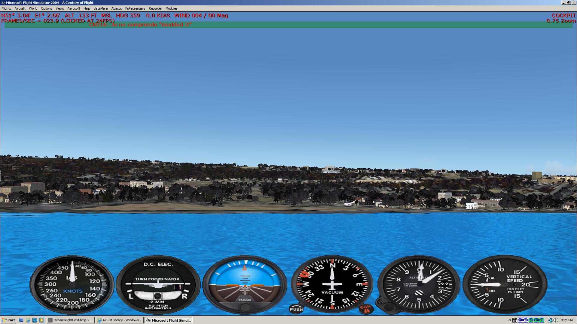The image size is (577, 324).
Task: Click the Windows Start button
Action: [8, 320]
